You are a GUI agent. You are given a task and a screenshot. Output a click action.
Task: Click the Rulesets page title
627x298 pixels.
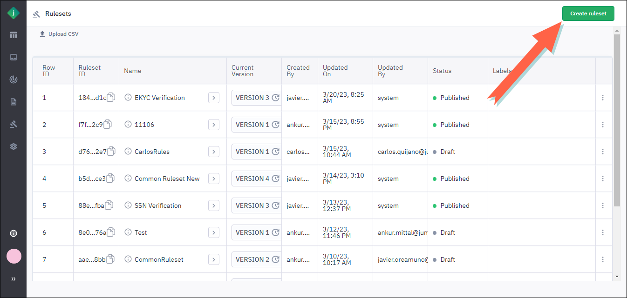coord(58,13)
